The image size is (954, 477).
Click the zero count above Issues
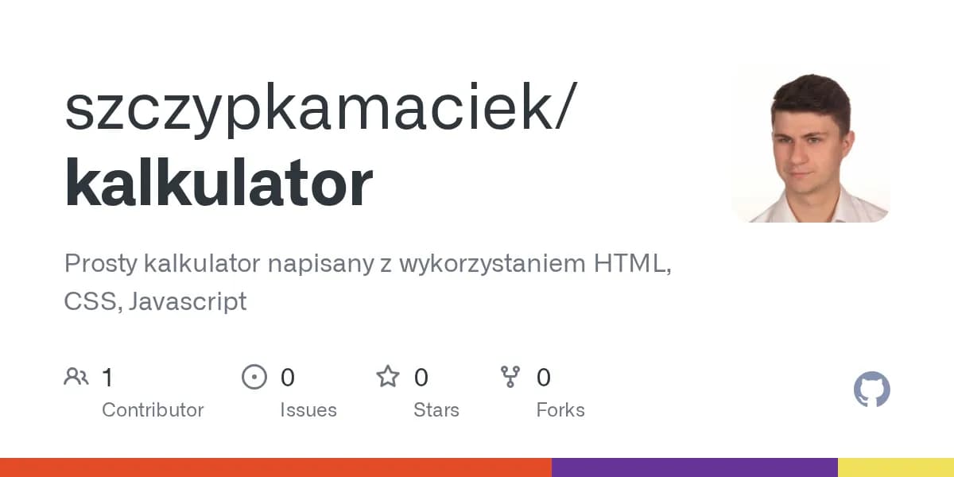287,378
